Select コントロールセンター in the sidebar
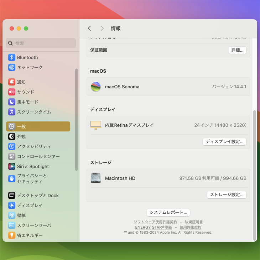The height and width of the screenshot is (260, 260). 38,156
